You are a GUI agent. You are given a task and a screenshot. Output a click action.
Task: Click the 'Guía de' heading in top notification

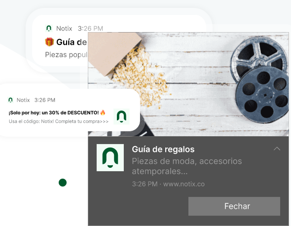[x=72, y=42]
